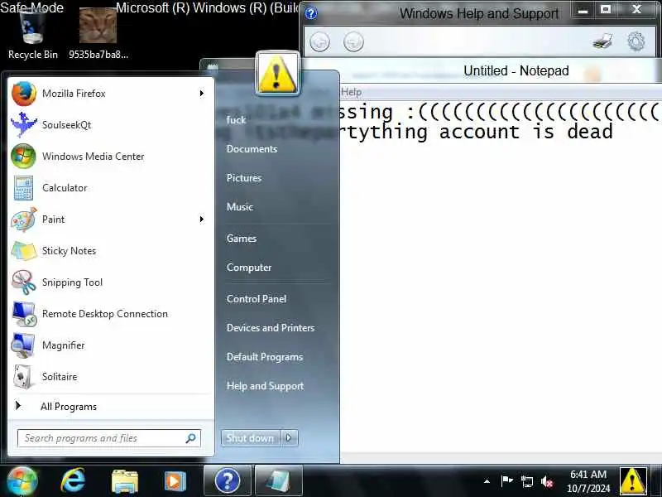The height and width of the screenshot is (497, 662).
Task: Open Options gear in Help and Support
Action: [x=636, y=42]
